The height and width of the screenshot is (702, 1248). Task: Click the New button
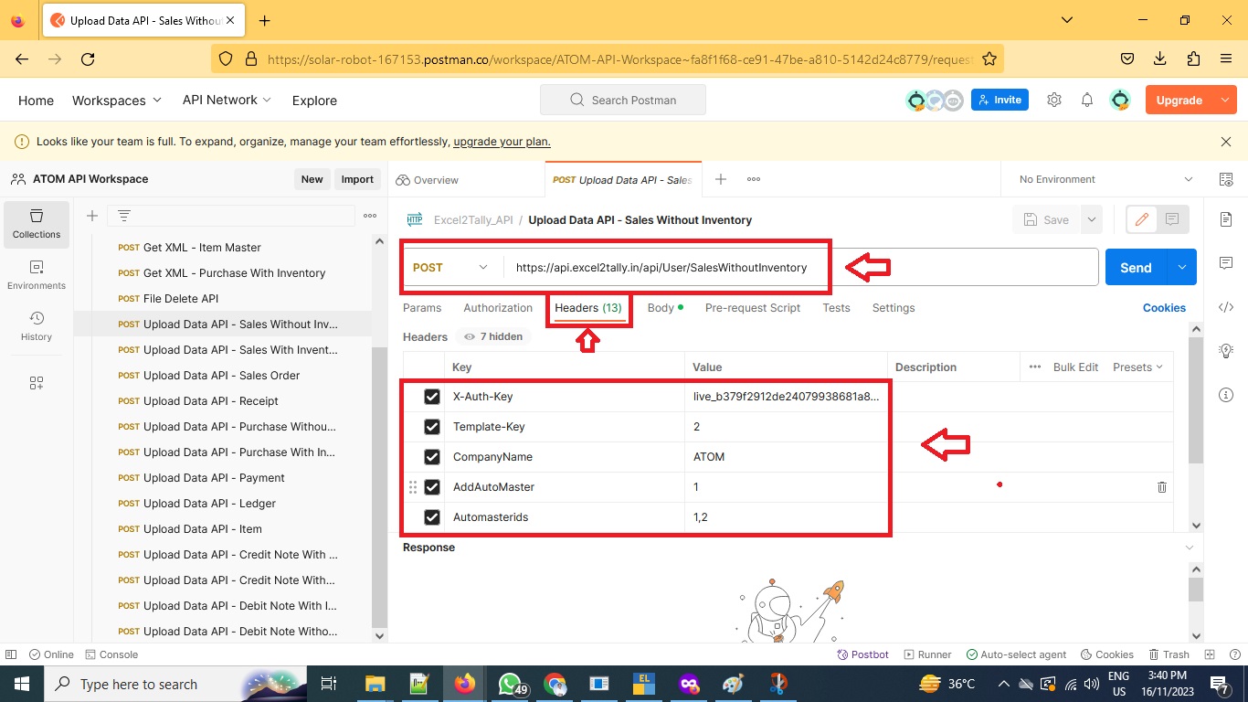click(312, 179)
